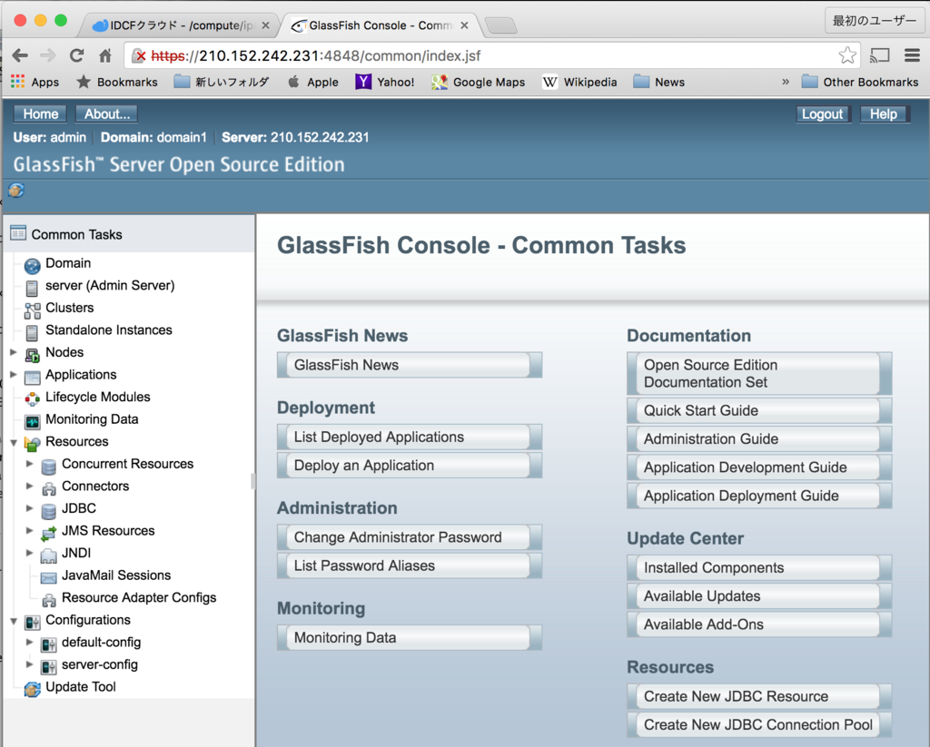Viewport: 930px width, 747px height.
Task: Click the default-config icon
Action: pos(49,644)
